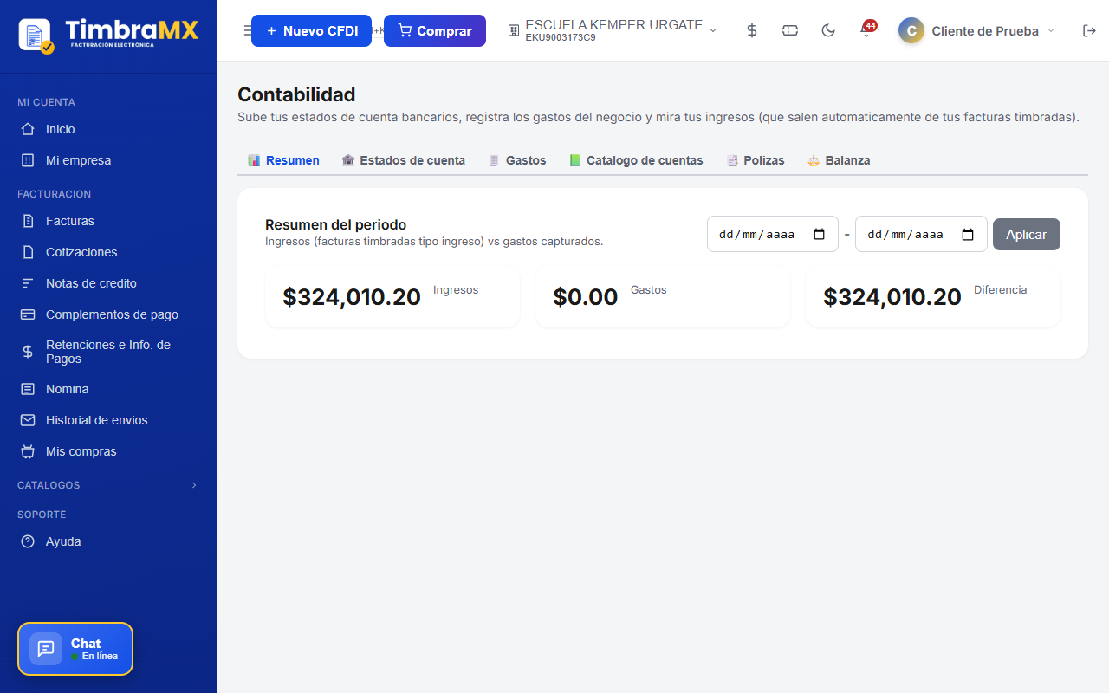This screenshot has height=693, width=1109.
Task: Click the logout icon
Action: pyautogui.click(x=1089, y=30)
